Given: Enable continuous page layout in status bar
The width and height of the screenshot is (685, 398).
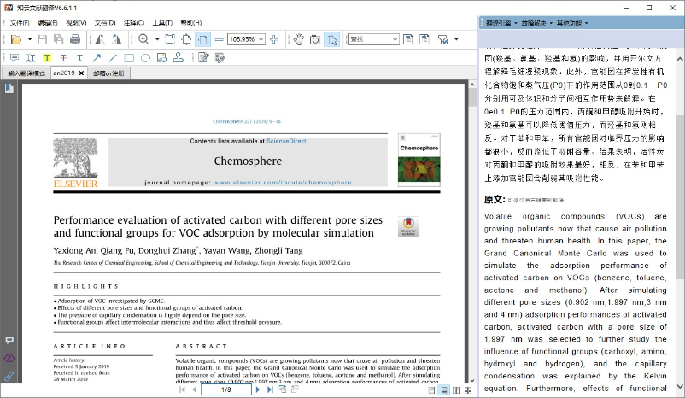Looking at the screenshot, I should pyautogui.click(x=443, y=389).
